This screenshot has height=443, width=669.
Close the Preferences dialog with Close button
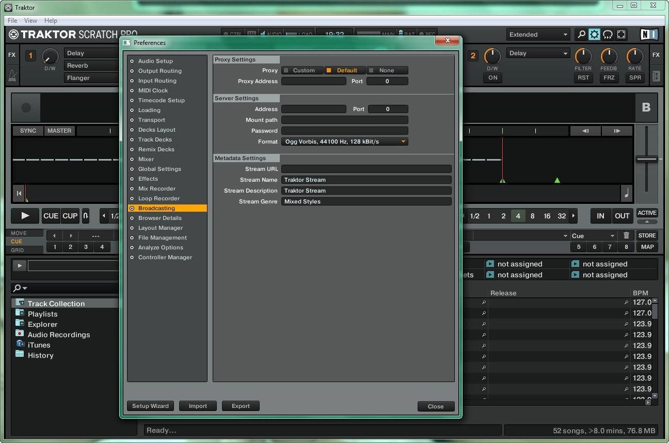[436, 406]
